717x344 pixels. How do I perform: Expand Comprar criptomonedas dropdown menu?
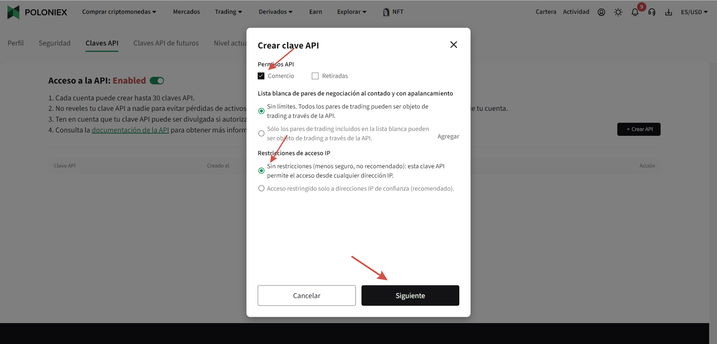click(x=119, y=12)
